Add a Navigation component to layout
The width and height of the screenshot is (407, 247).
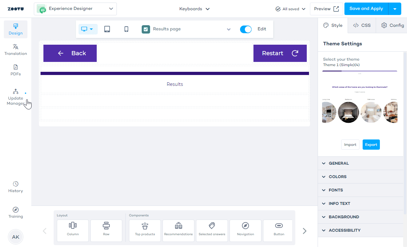point(245,230)
